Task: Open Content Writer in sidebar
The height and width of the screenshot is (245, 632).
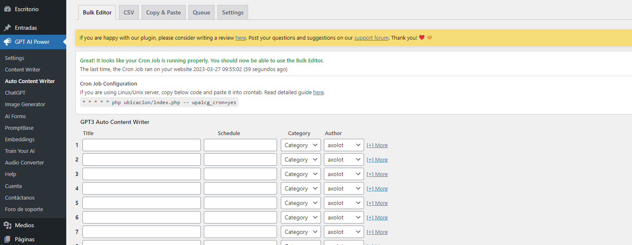Action: pyautogui.click(x=22, y=69)
